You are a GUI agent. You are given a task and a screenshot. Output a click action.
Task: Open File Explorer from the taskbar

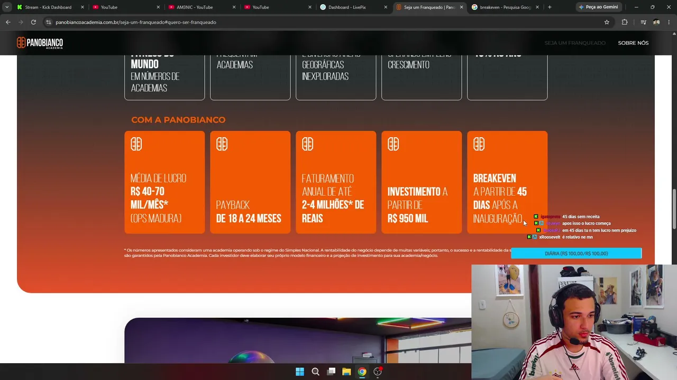(346, 372)
